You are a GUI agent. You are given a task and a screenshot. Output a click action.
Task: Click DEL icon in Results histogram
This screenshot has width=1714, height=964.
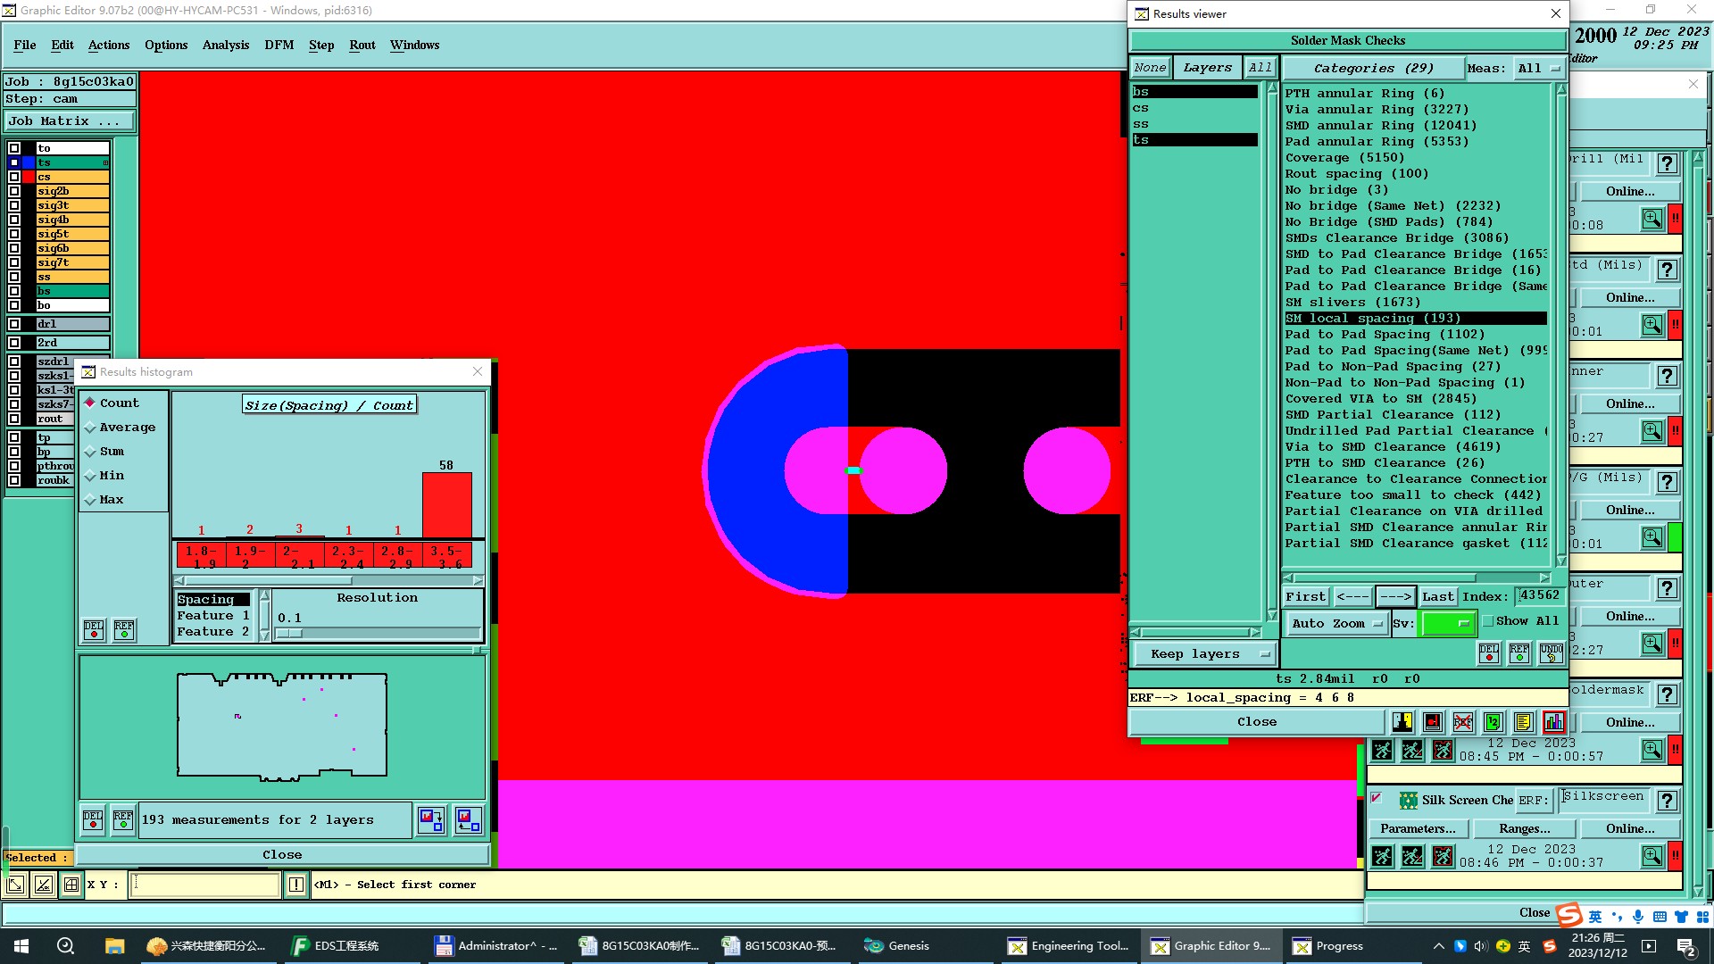point(94,630)
